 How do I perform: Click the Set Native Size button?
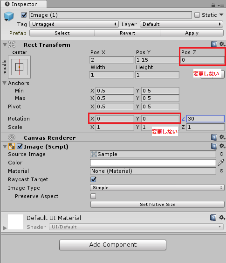pos(158,205)
